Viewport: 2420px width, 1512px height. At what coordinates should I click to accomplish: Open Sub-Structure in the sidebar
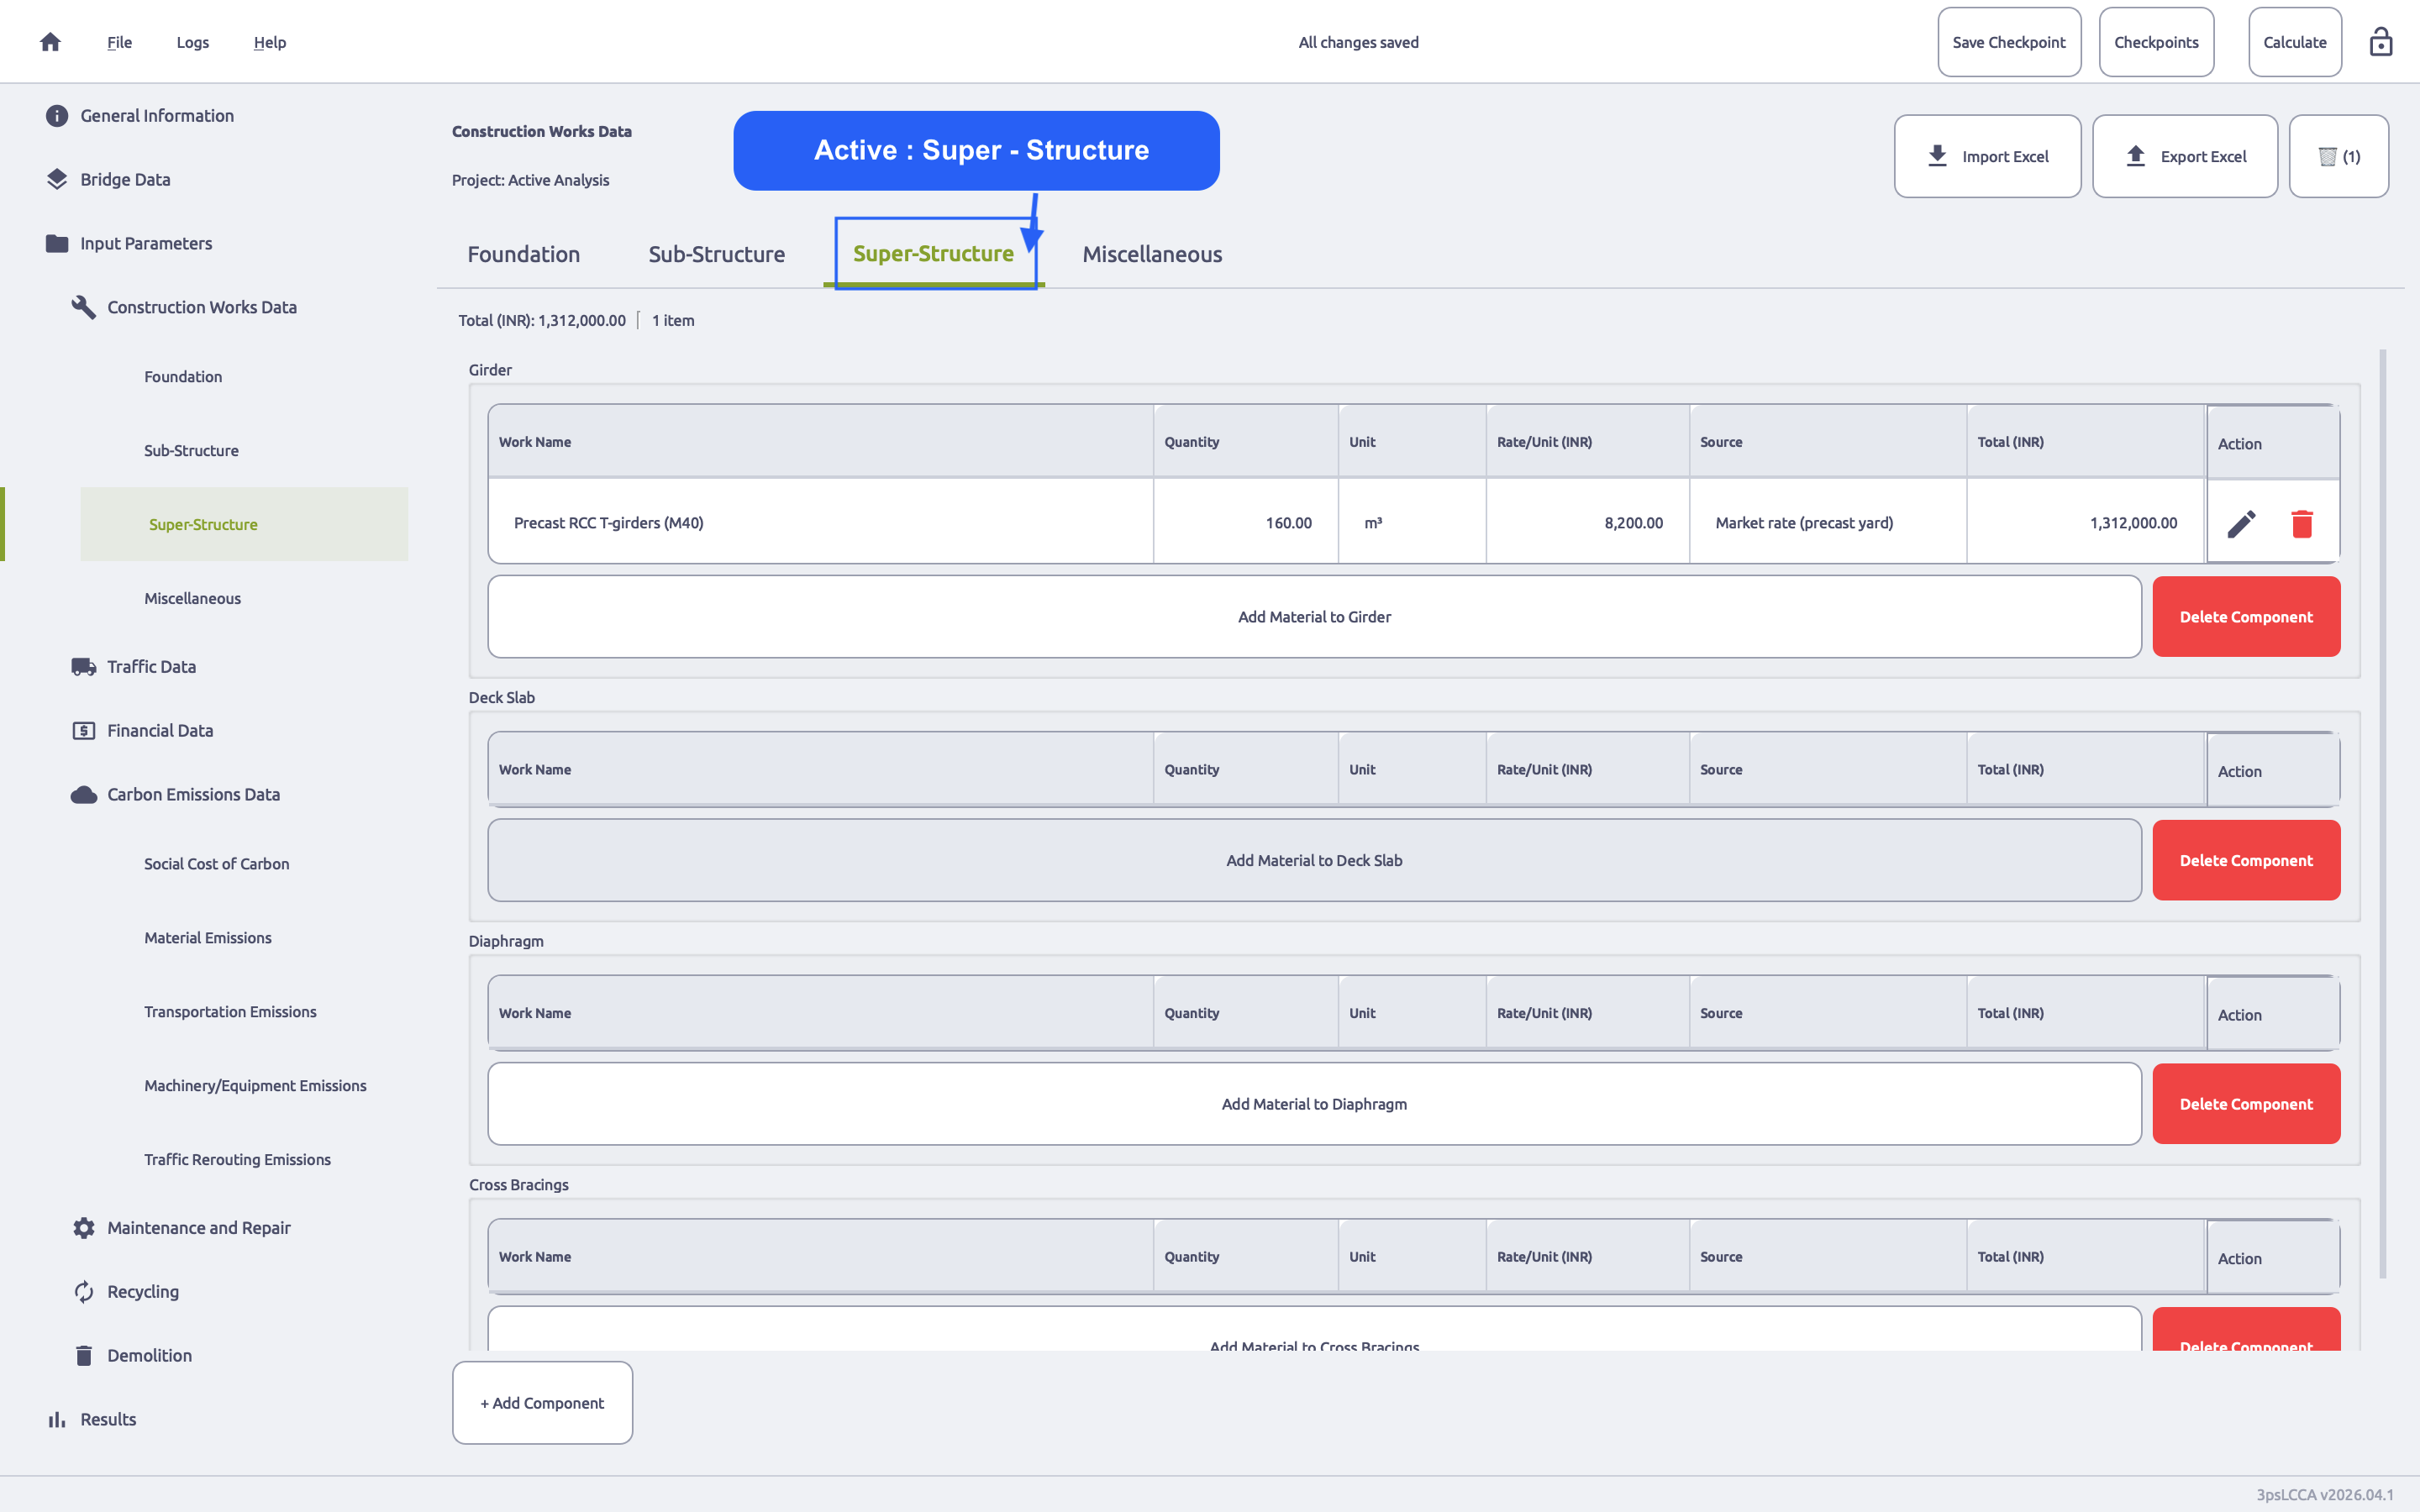pyautogui.click(x=191, y=451)
